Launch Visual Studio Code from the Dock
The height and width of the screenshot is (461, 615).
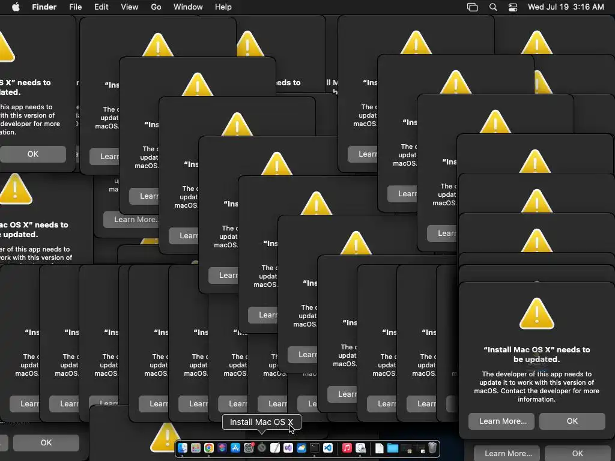click(328, 448)
